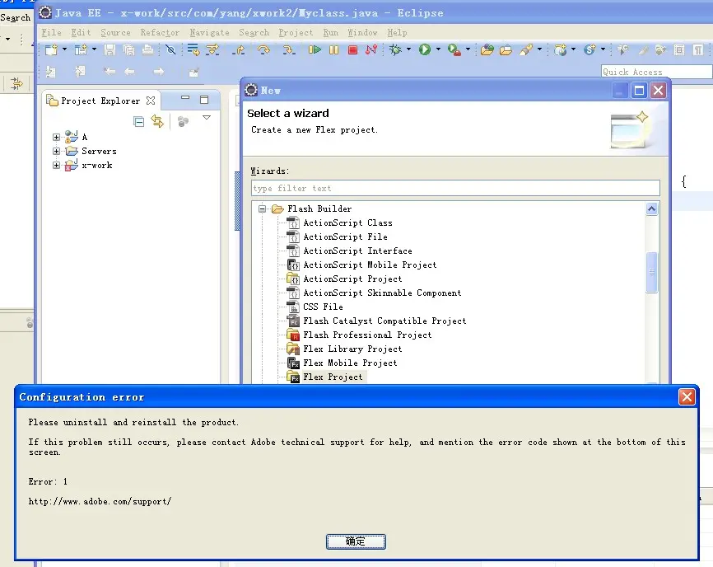Expand the Servers project node
Screen dimensions: 713x567
click(x=56, y=151)
